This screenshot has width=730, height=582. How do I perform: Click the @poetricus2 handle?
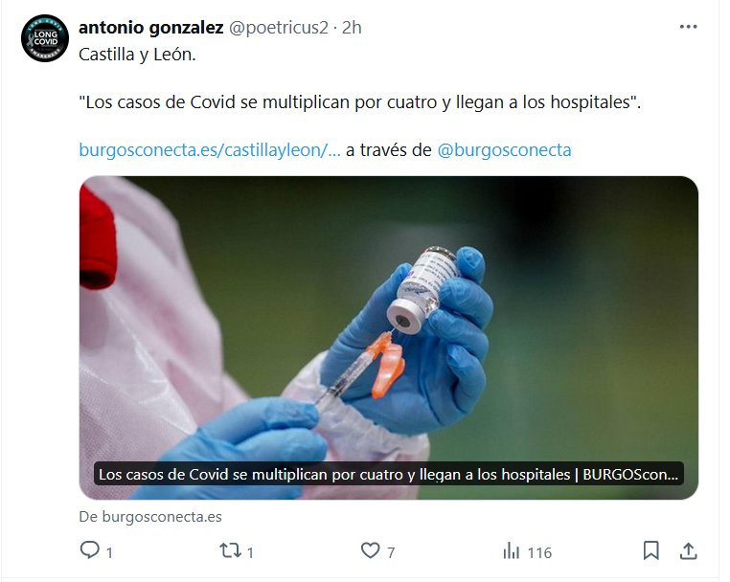(279, 28)
